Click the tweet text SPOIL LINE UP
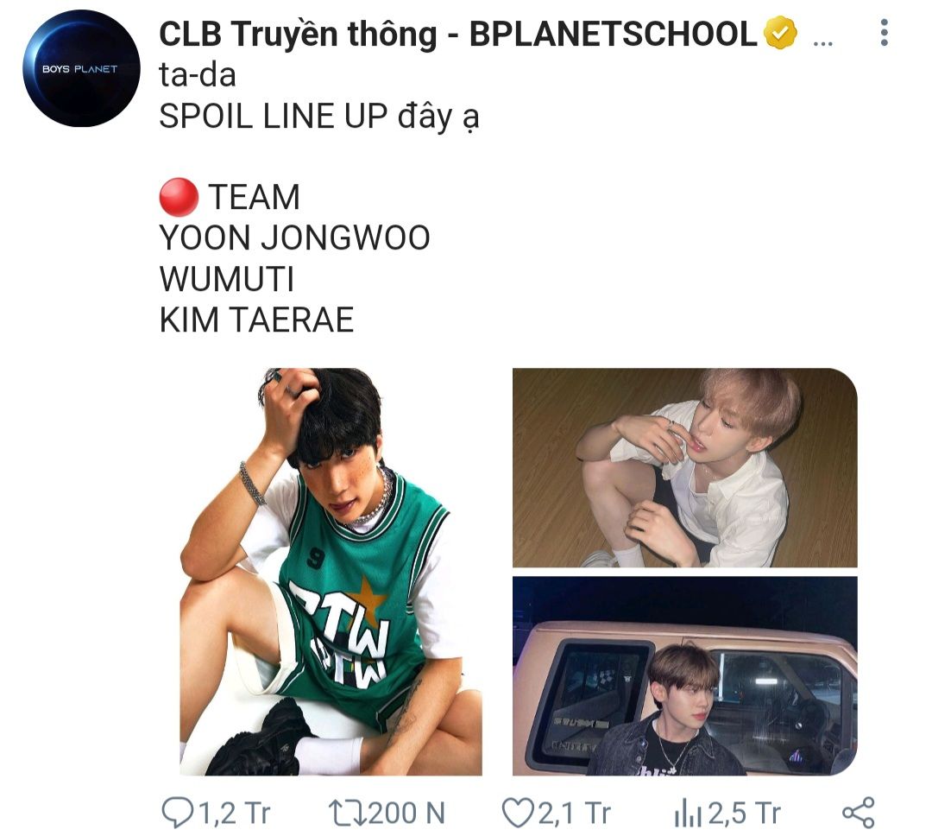Screen dimensions: 932x836 274,116
